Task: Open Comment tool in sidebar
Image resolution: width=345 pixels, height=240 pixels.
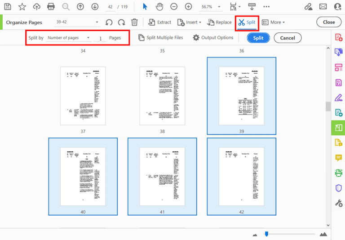Action: coord(339,158)
